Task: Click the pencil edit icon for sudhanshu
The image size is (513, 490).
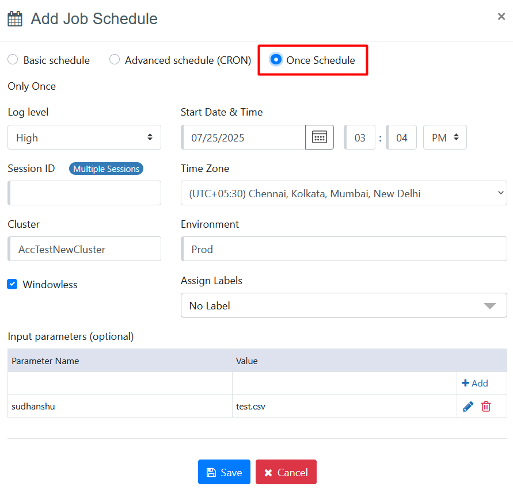Action: [468, 407]
